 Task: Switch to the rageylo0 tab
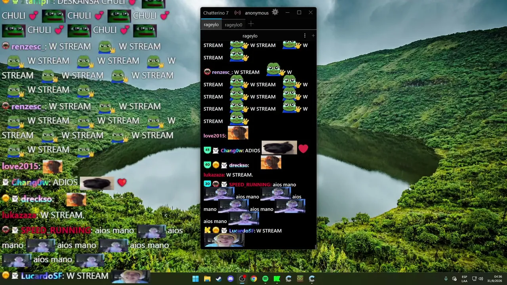[x=233, y=25]
